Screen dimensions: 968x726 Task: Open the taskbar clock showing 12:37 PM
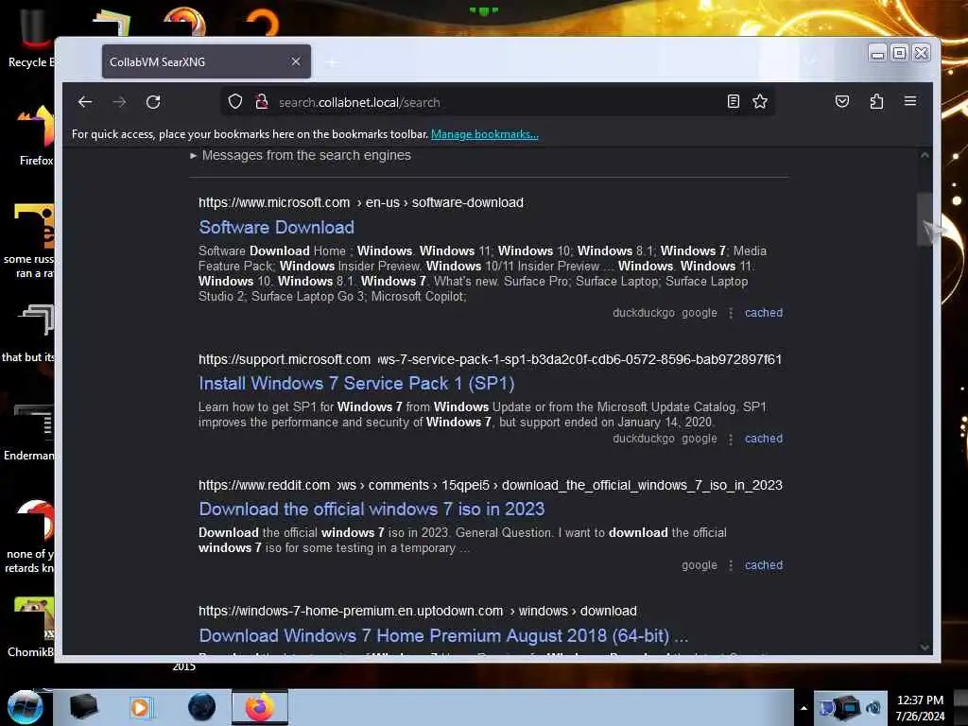(x=920, y=708)
